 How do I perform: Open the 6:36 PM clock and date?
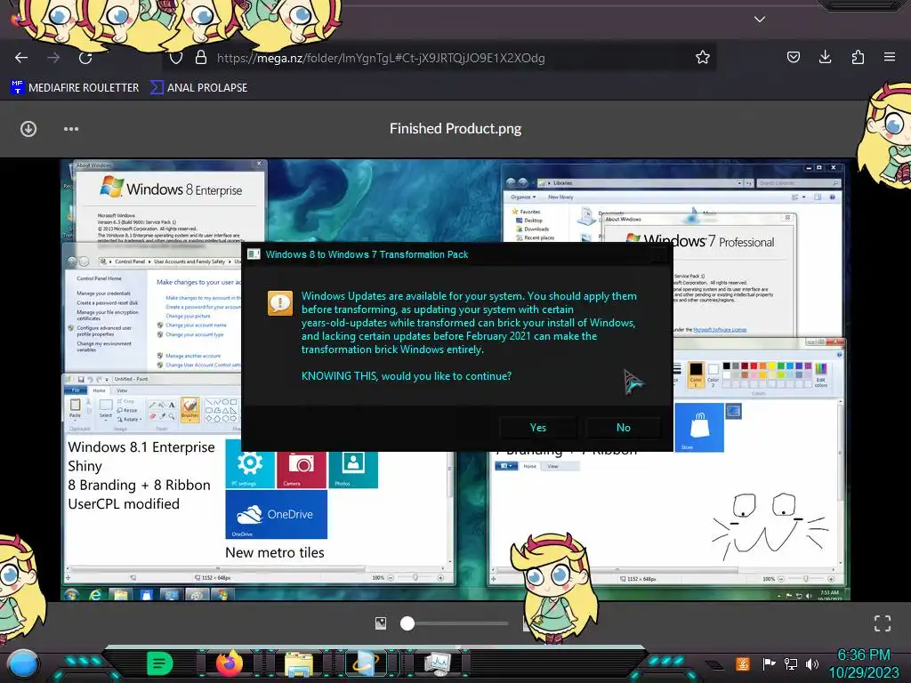pyautogui.click(x=863, y=663)
